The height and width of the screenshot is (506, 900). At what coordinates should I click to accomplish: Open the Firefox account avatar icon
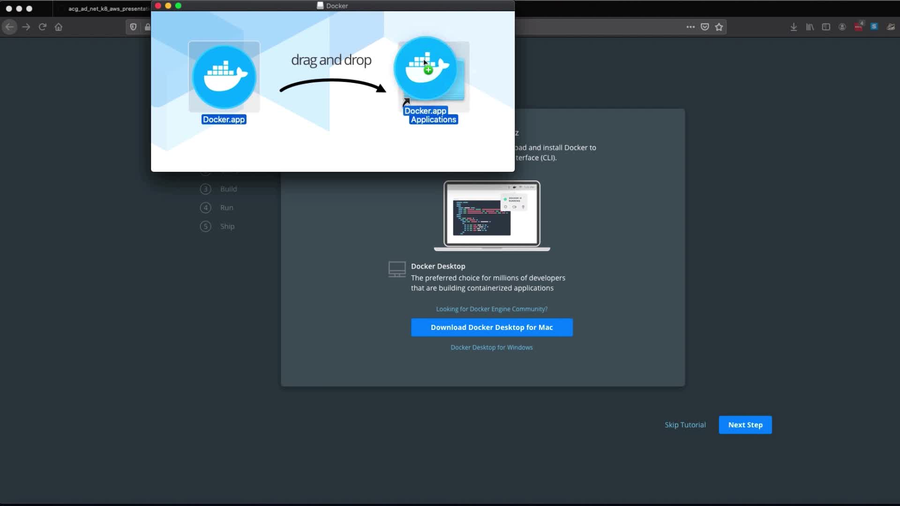(x=842, y=27)
